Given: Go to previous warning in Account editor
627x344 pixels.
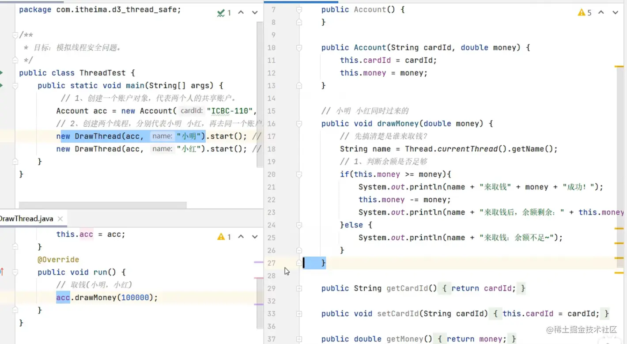Looking at the screenshot, I should [601, 12].
